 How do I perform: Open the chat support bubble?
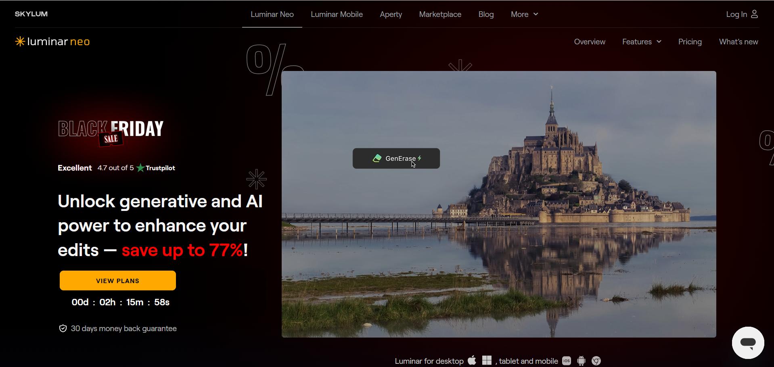747,342
